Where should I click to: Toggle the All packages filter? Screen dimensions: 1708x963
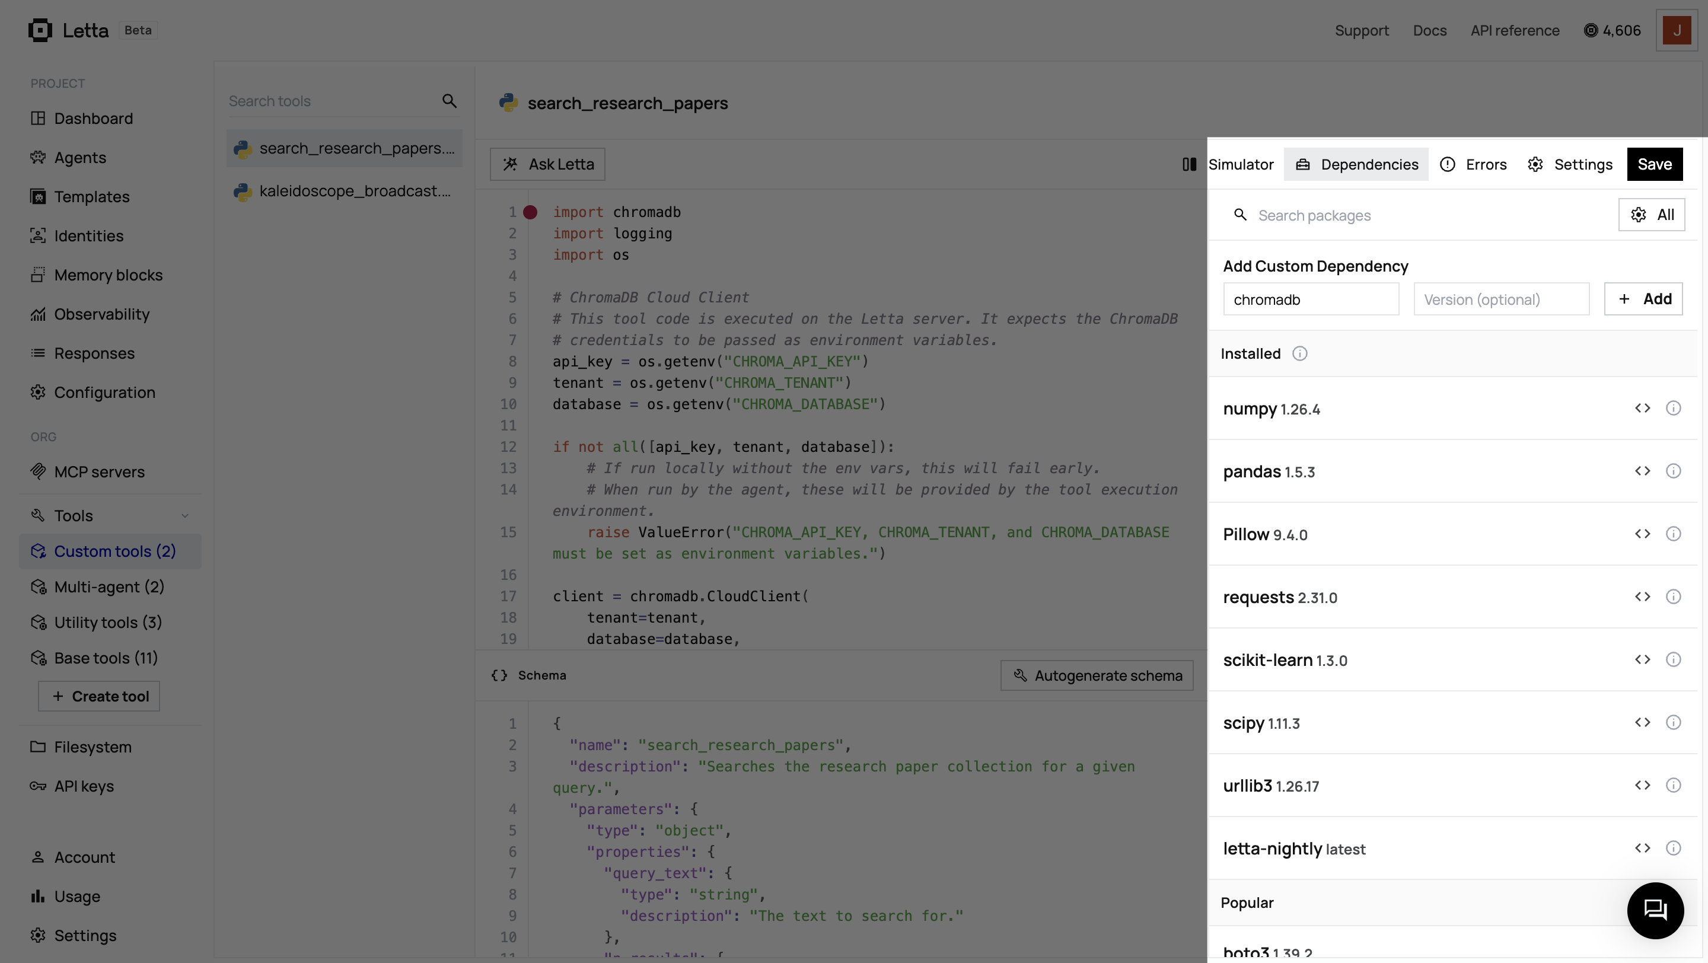(1652, 215)
